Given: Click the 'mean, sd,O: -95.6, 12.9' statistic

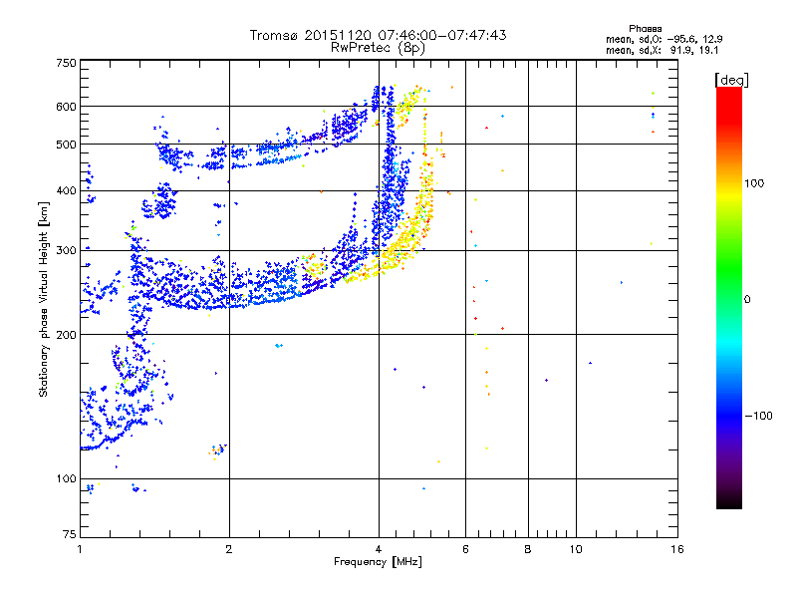Looking at the screenshot, I should point(664,39).
